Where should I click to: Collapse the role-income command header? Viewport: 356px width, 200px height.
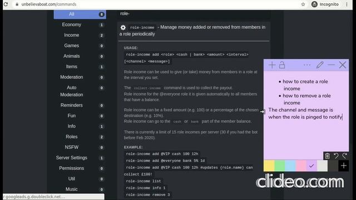(x=194, y=31)
